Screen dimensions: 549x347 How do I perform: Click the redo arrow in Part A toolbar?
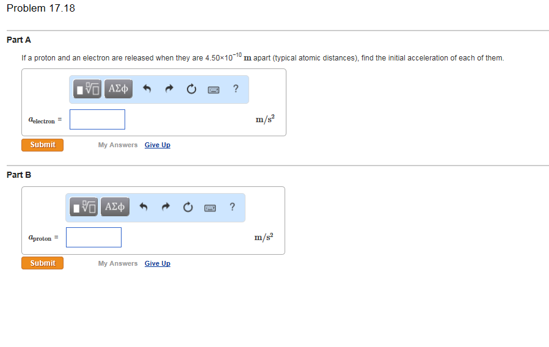click(169, 89)
